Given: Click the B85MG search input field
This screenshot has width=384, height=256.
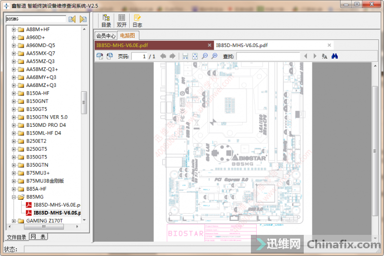Looking at the screenshot, I should coord(36,19).
